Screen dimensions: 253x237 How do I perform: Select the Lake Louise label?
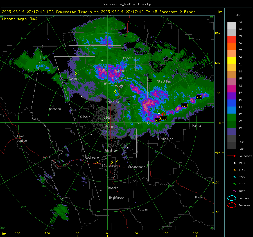tap(22, 138)
